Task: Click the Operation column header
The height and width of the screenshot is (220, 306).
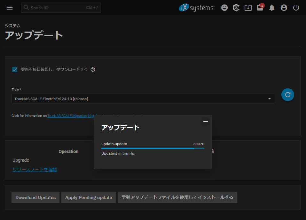Action: coord(68,151)
